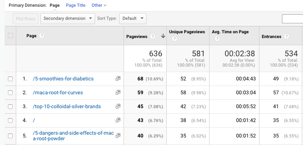Viewport: 303px width, 145px height.
Task: Click the 00:05:52 time on page cell
Action: (234, 107)
